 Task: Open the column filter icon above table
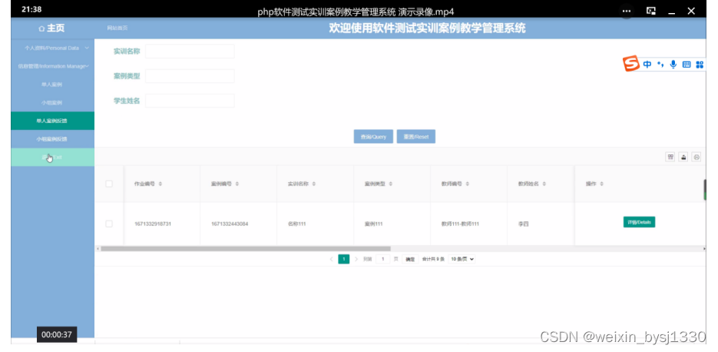click(670, 158)
